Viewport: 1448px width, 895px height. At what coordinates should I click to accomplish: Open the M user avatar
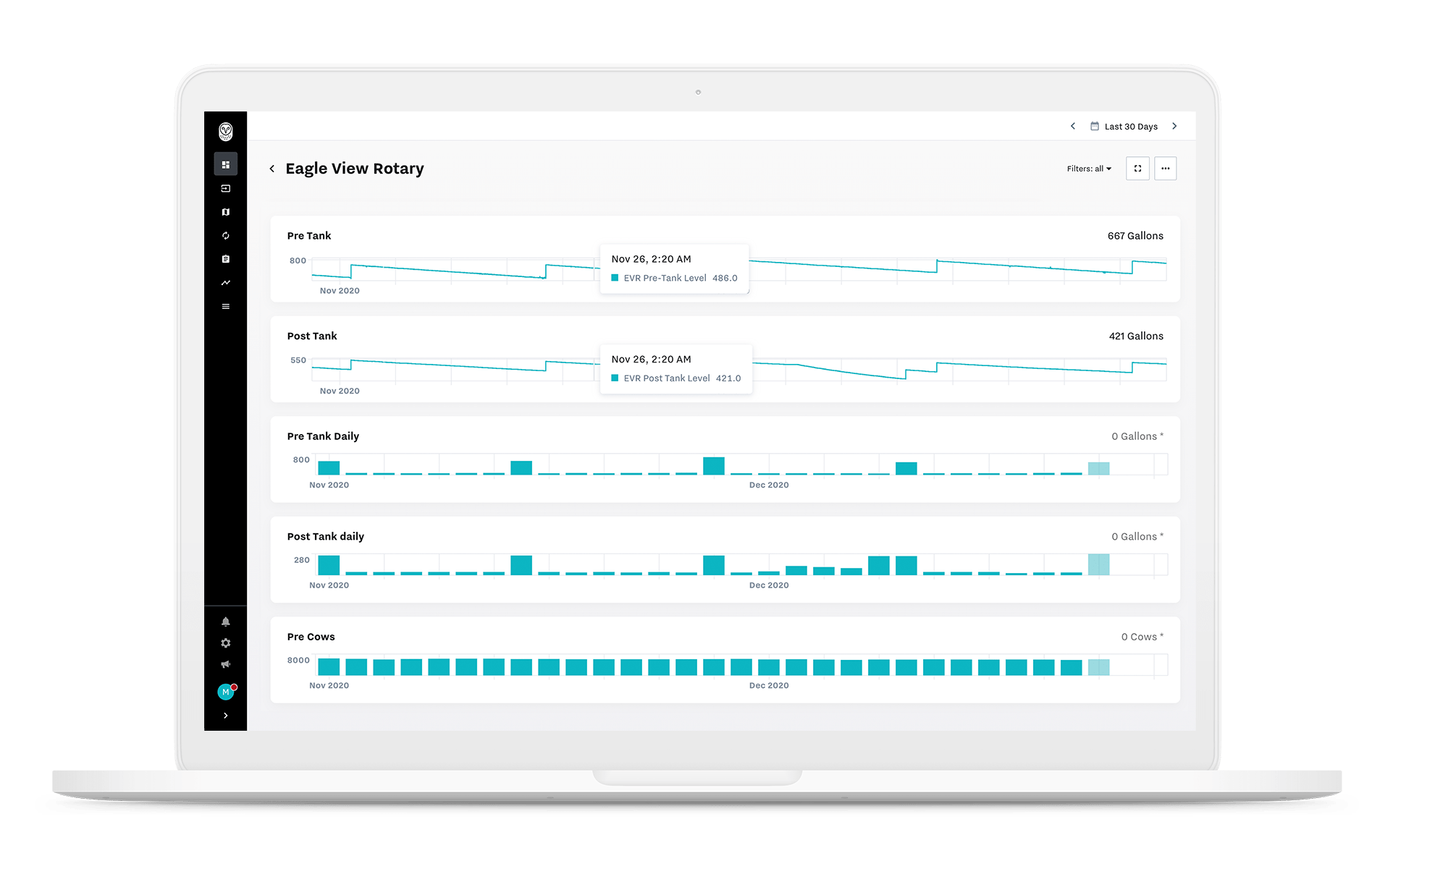226,692
